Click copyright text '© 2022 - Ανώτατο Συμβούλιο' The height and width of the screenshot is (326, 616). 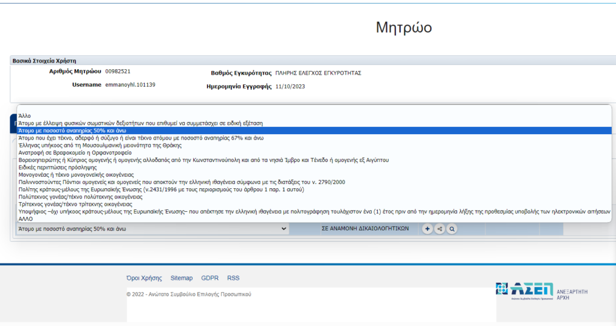(188, 294)
